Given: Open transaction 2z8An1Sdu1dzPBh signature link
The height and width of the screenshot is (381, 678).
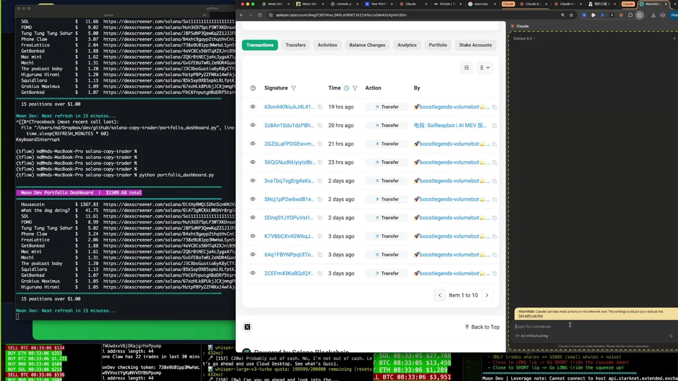Looking at the screenshot, I should pyautogui.click(x=289, y=125).
